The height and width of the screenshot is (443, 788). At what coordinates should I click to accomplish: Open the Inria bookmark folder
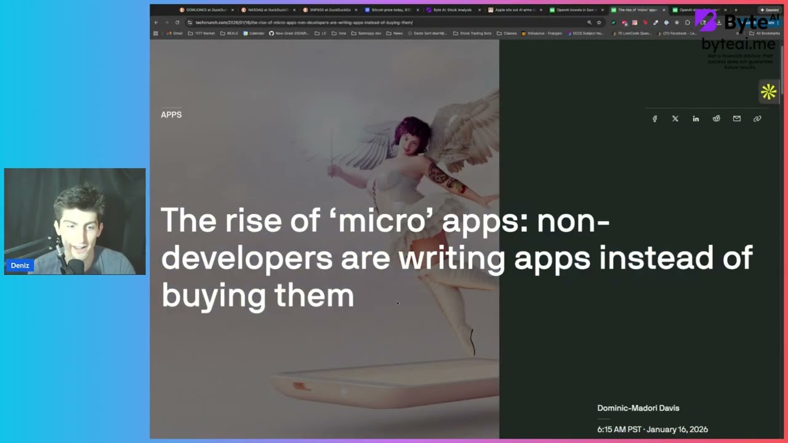(339, 33)
